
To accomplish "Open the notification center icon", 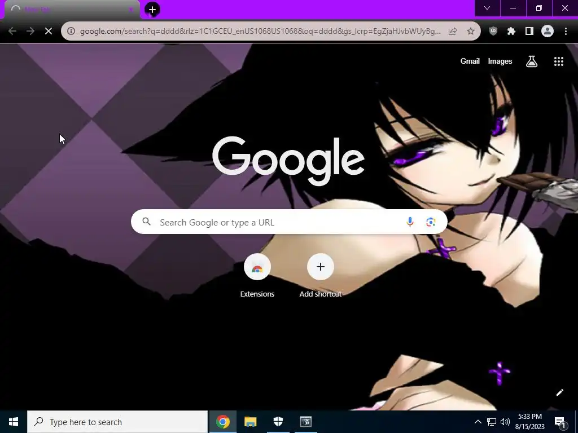I will coord(560,422).
